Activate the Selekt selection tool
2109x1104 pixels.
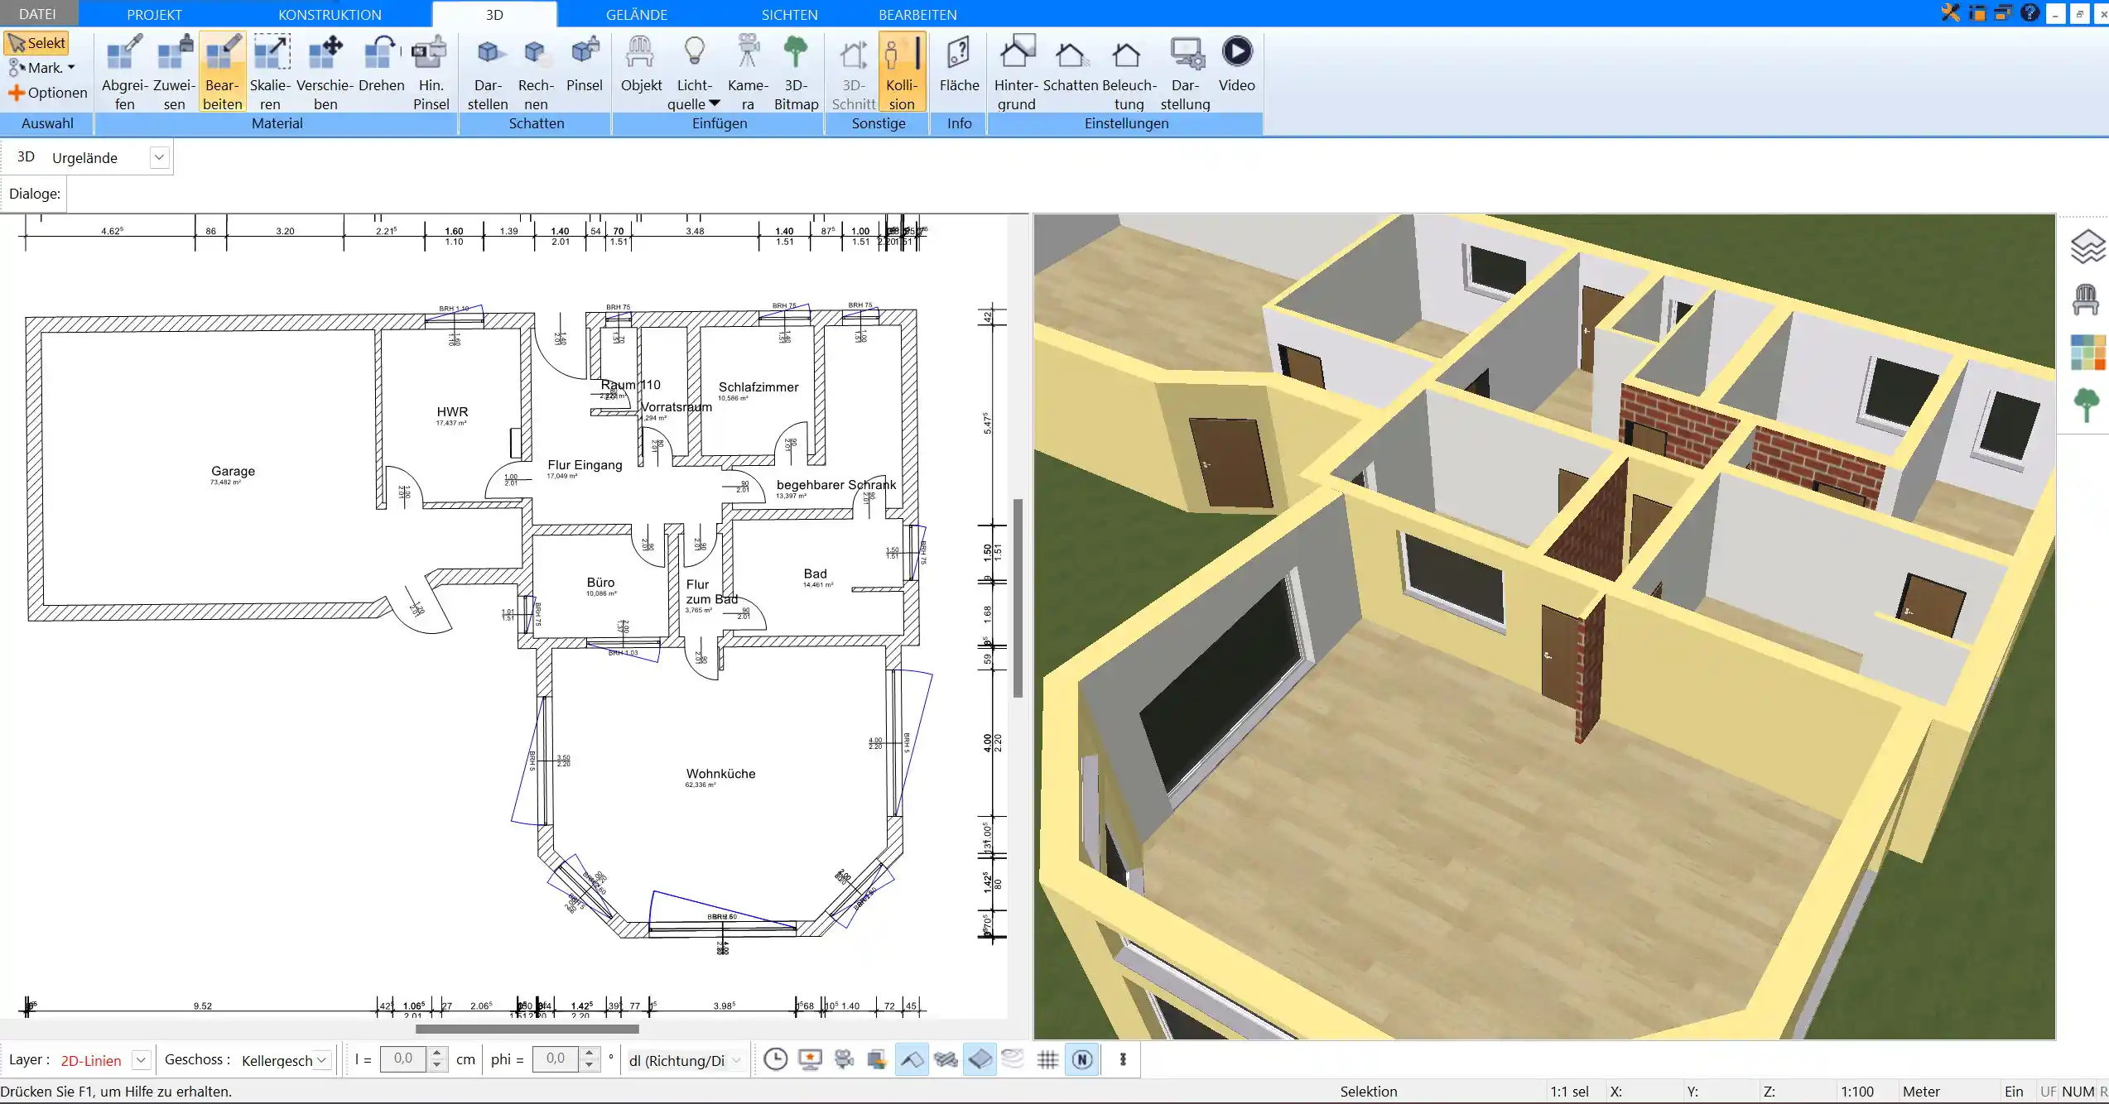36,43
